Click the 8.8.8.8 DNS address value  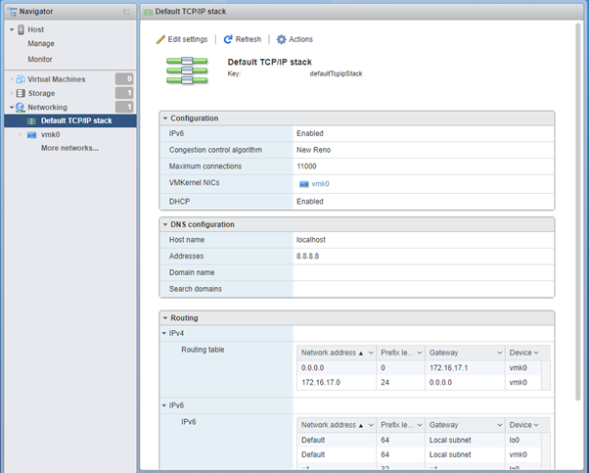click(x=307, y=256)
